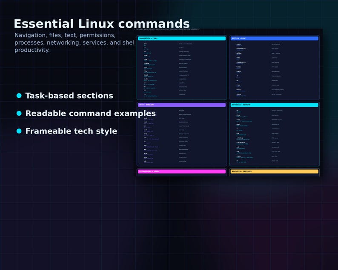Click the 'mount' command entry
338x270 pixels.
238,90
